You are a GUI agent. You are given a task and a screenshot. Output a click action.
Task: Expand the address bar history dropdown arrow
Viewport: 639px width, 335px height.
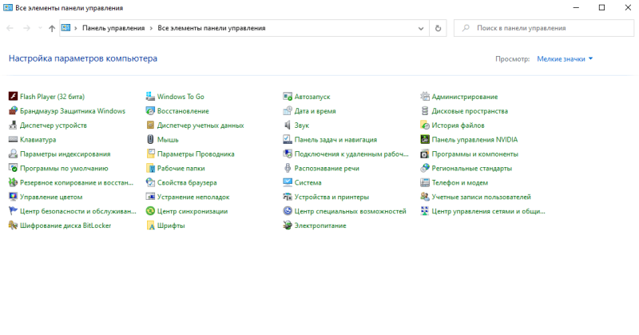click(421, 28)
